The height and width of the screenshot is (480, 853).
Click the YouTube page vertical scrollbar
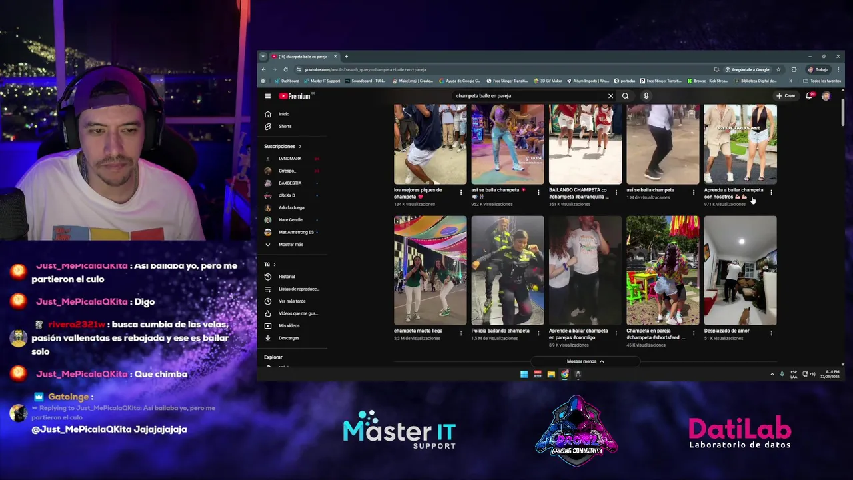(843, 112)
